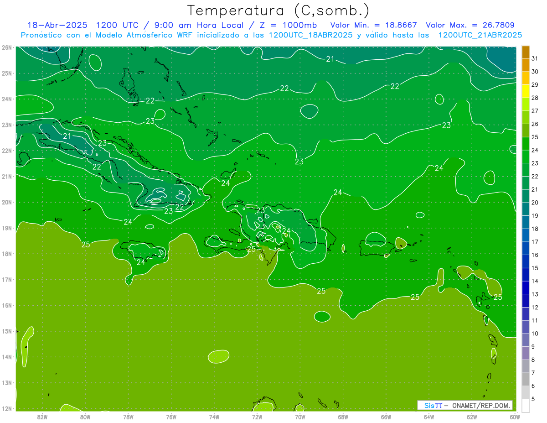Click the '26N' latitude axis label
The image size is (547, 423).
tap(7, 47)
